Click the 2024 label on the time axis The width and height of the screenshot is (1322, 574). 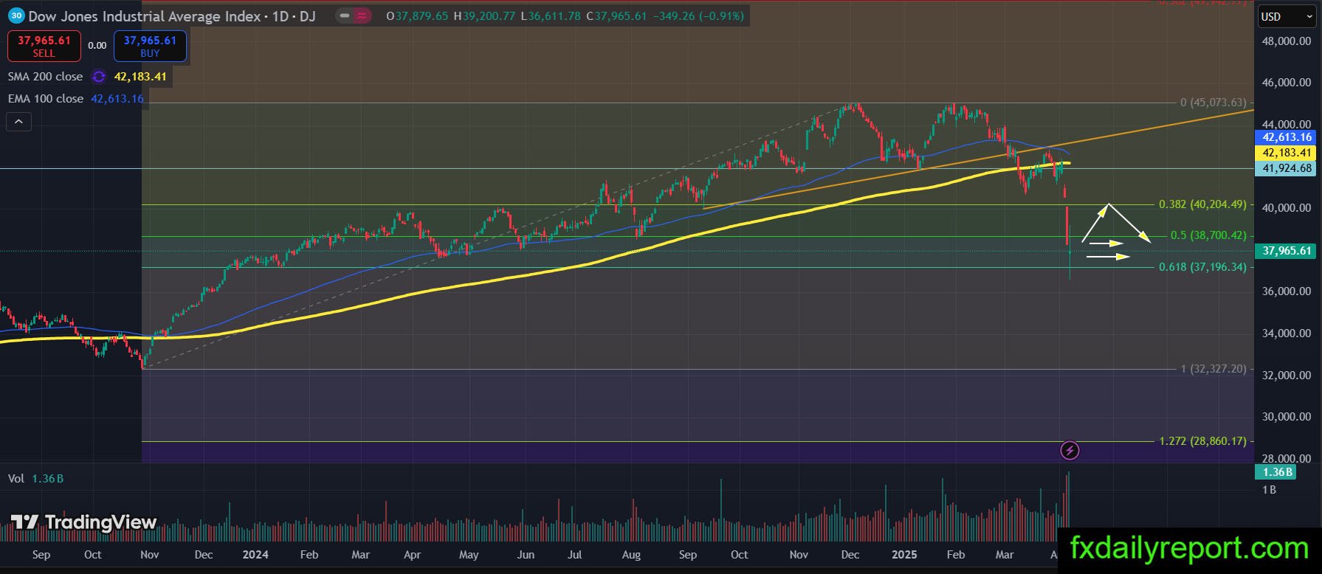point(255,555)
